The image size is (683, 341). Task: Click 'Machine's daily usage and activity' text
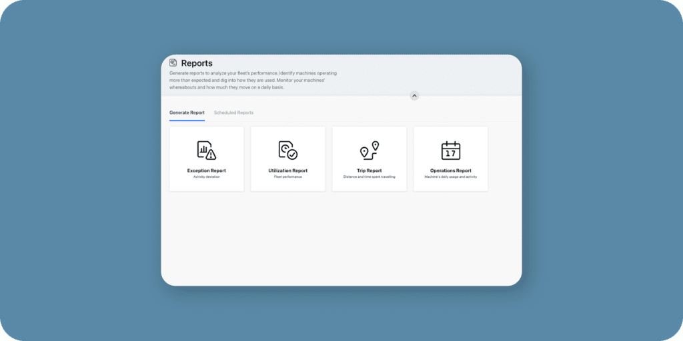451,177
